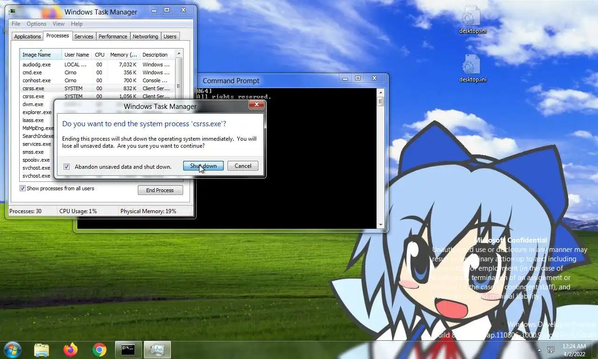Select the smss.exe process row
The width and height of the screenshot is (598, 359).
click(x=37, y=152)
